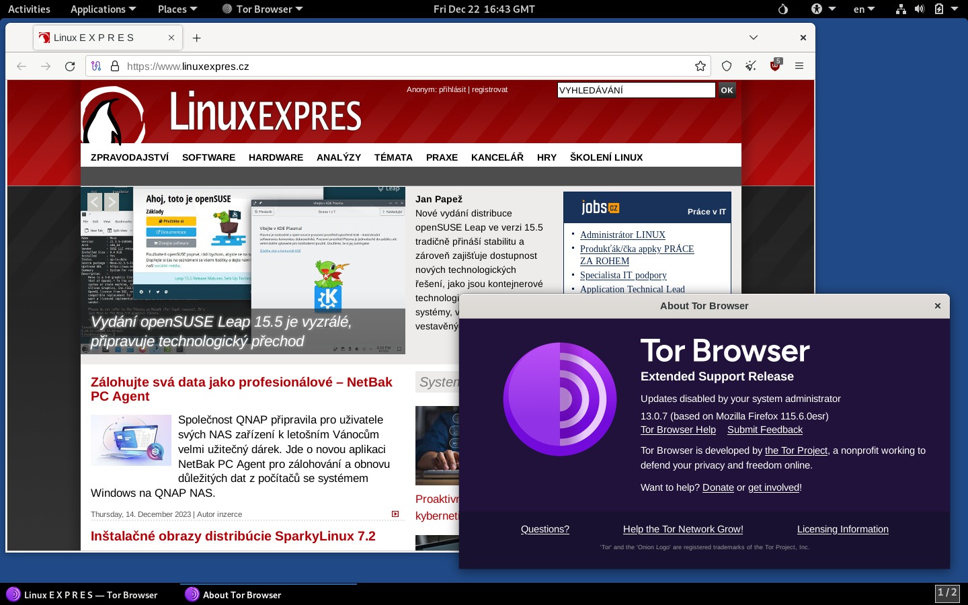Click the Tor circuit icon in address bar
Image resolution: width=968 pixels, height=605 pixels.
(x=96, y=66)
